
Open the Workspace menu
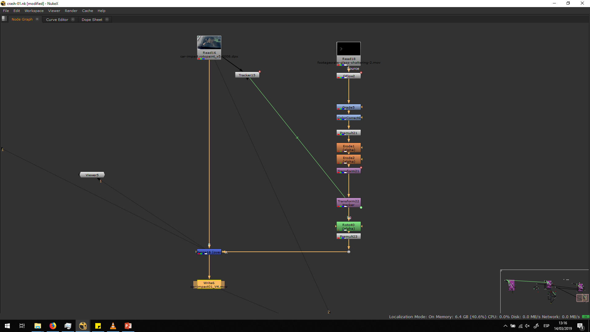(x=34, y=11)
